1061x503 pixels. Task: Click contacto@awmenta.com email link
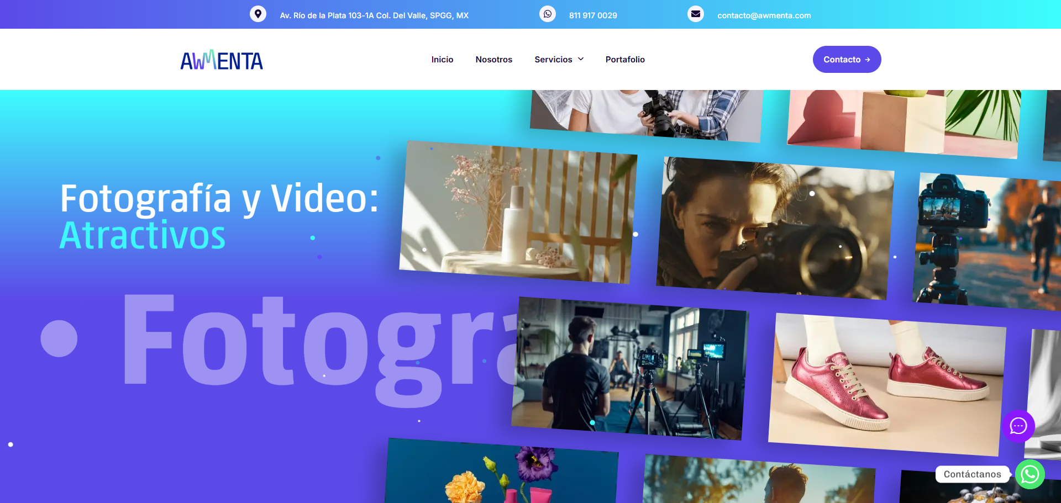pyautogui.click(x=764, y=15)
